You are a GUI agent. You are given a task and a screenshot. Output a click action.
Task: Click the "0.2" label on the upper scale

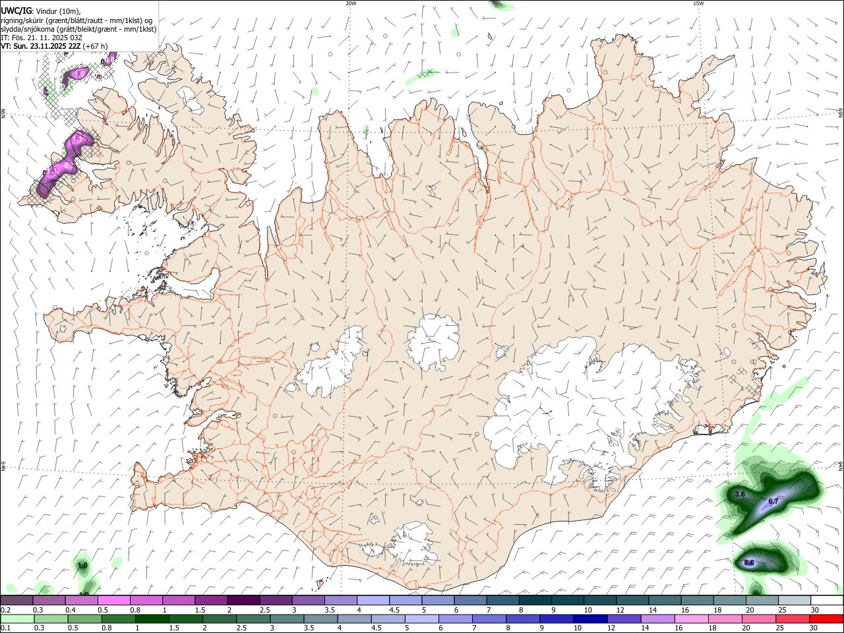click(5, 610)
